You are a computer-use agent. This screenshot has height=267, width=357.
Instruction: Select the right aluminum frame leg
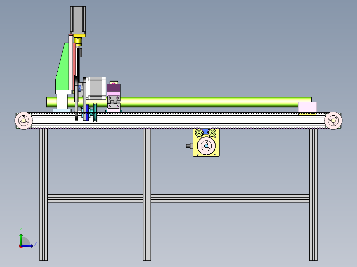coord(313,195)
